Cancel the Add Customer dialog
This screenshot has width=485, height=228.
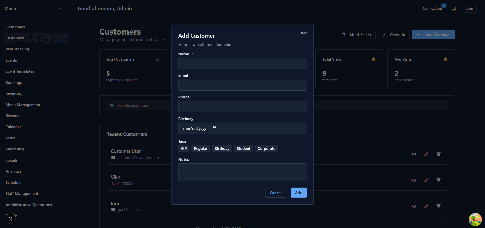pyautogui.click(x=275, y=193)
